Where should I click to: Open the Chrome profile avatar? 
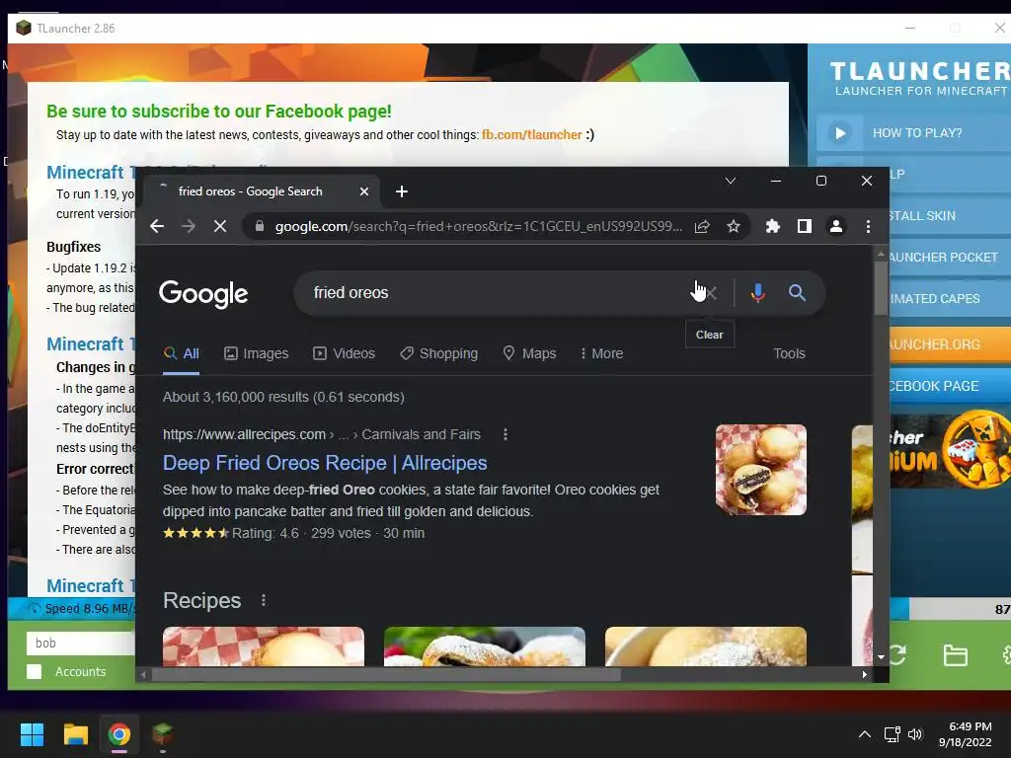pos(836,226)
